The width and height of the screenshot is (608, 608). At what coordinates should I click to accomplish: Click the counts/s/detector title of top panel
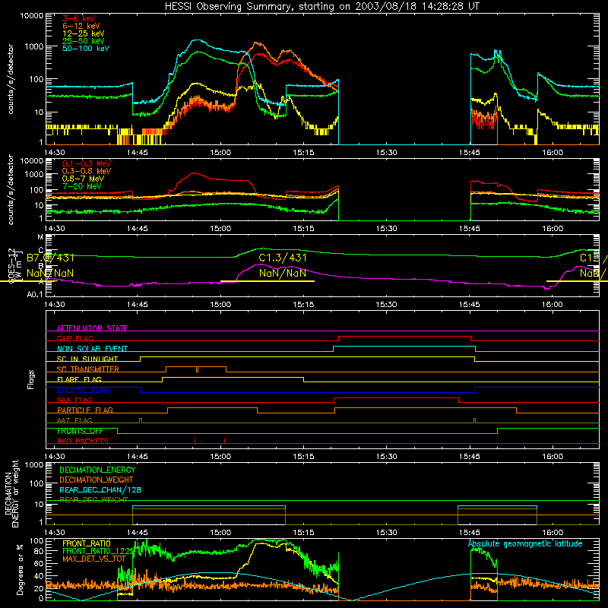point(11,79)
